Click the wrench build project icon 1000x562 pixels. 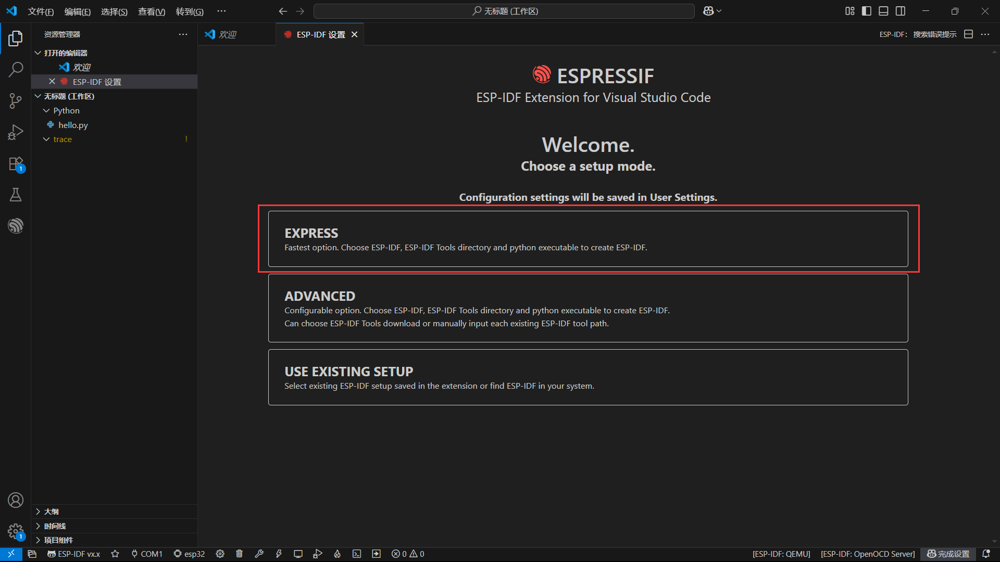pos(259,554)
